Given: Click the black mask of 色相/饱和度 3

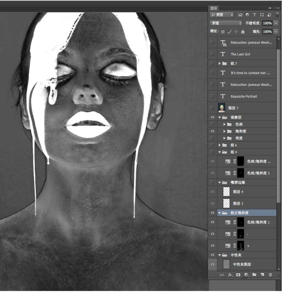Looking at the screenshot, I should [x=240, y=173].
